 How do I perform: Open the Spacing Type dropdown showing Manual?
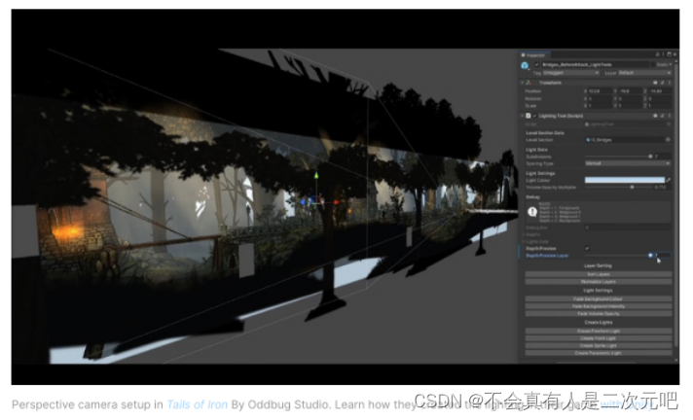pyautogui.click(x=628, y=163)
